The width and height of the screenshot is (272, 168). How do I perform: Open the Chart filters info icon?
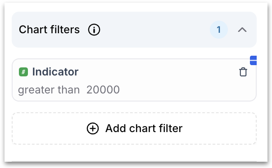[94, 30]
